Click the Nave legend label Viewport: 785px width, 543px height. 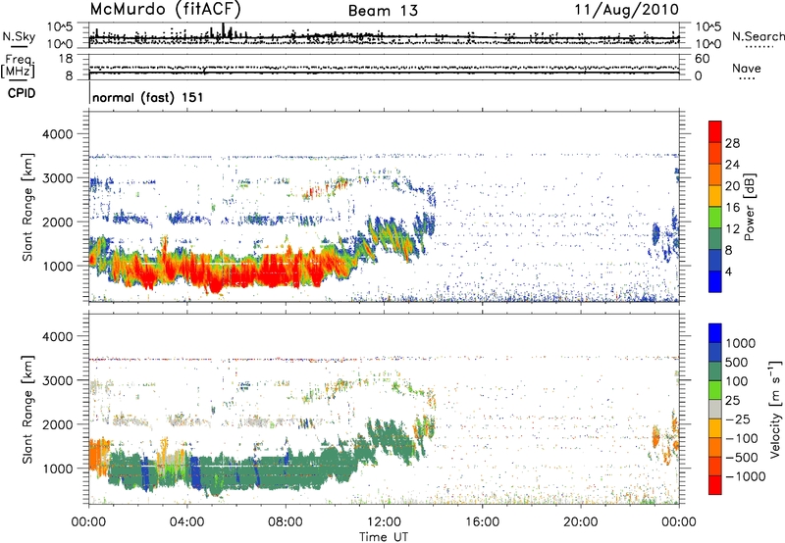(x=747, y=68)
